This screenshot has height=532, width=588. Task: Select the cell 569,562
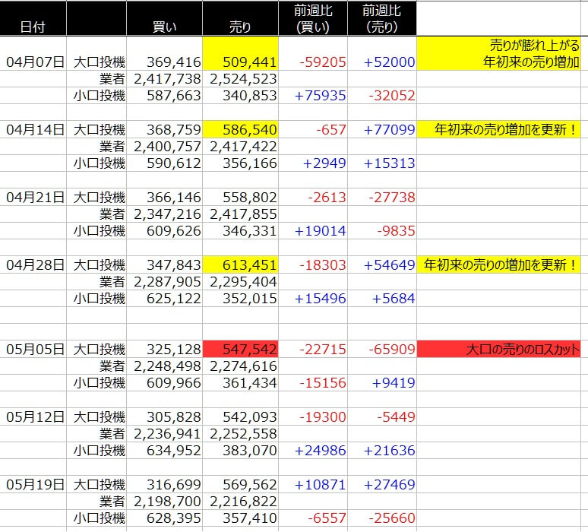tap(240, 484)
